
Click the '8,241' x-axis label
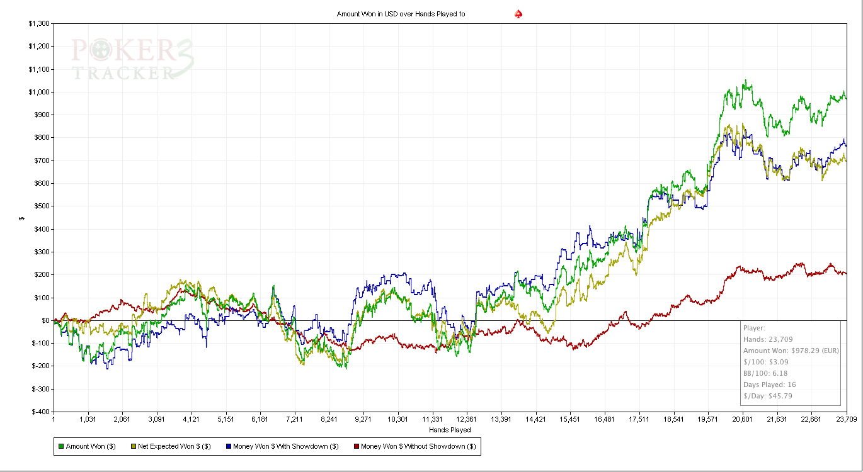329,419
